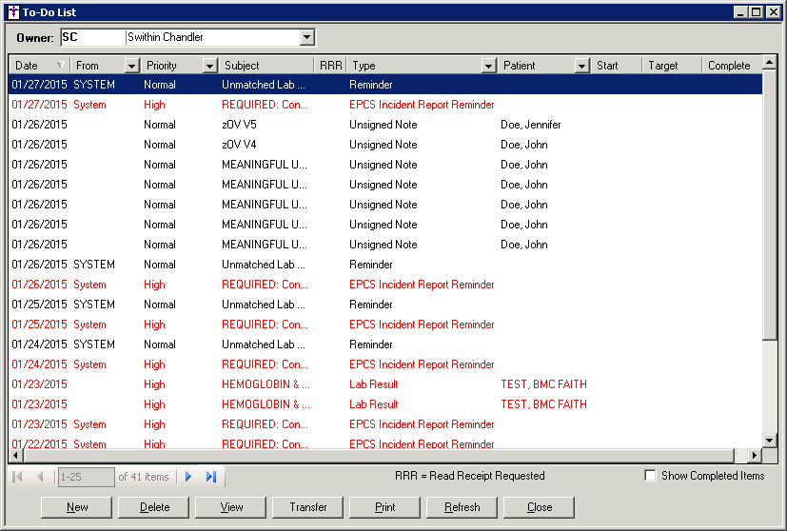Go to the previous page of items
The height and width of the screenshot is (531, 787).
pyautogui.click(x=40, y=477)
